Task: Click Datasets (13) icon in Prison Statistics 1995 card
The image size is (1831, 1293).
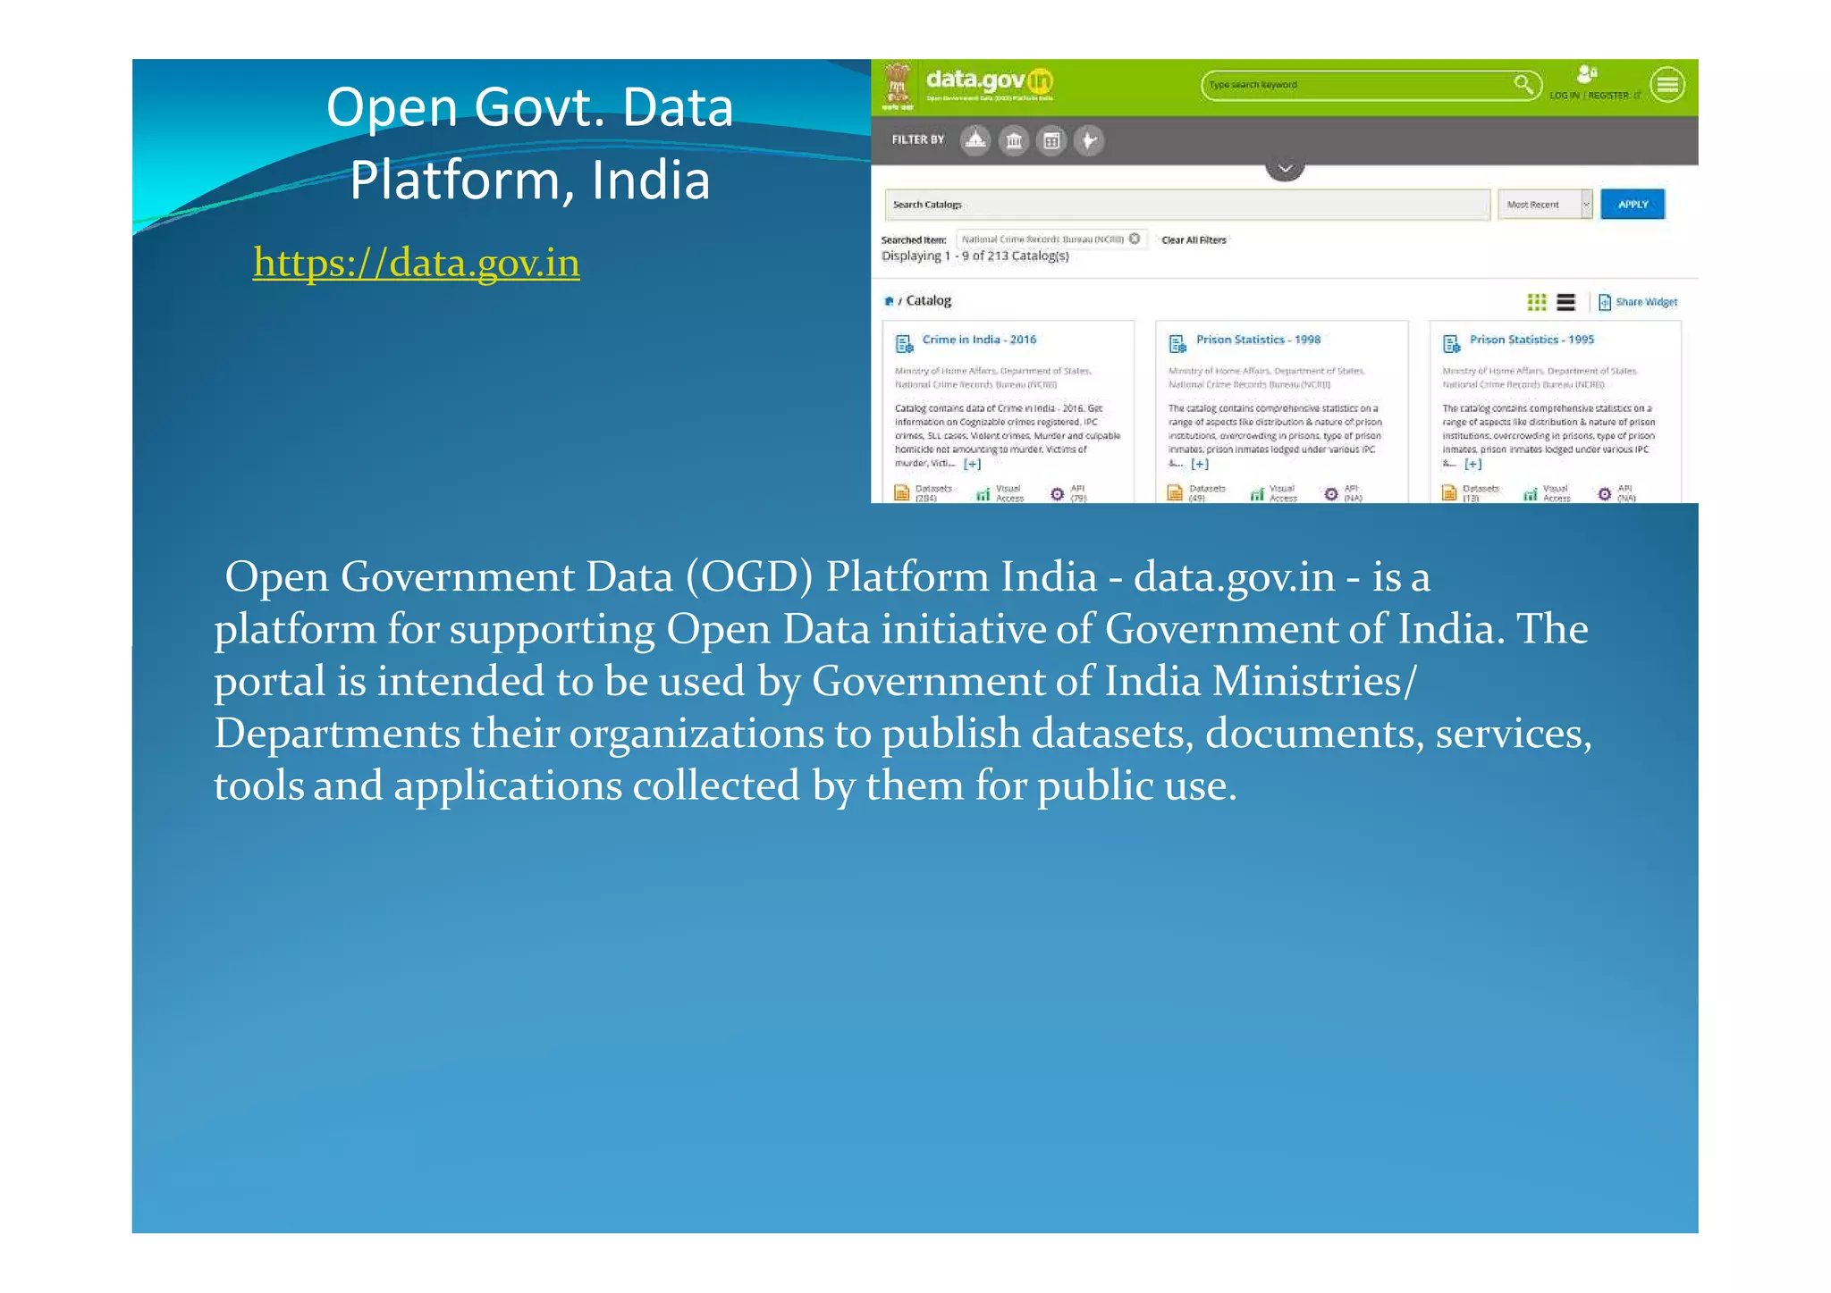Action: (1449, 493)
